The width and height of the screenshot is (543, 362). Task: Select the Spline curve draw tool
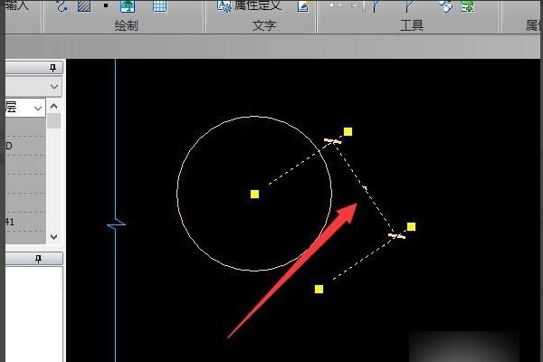[62, 6]
